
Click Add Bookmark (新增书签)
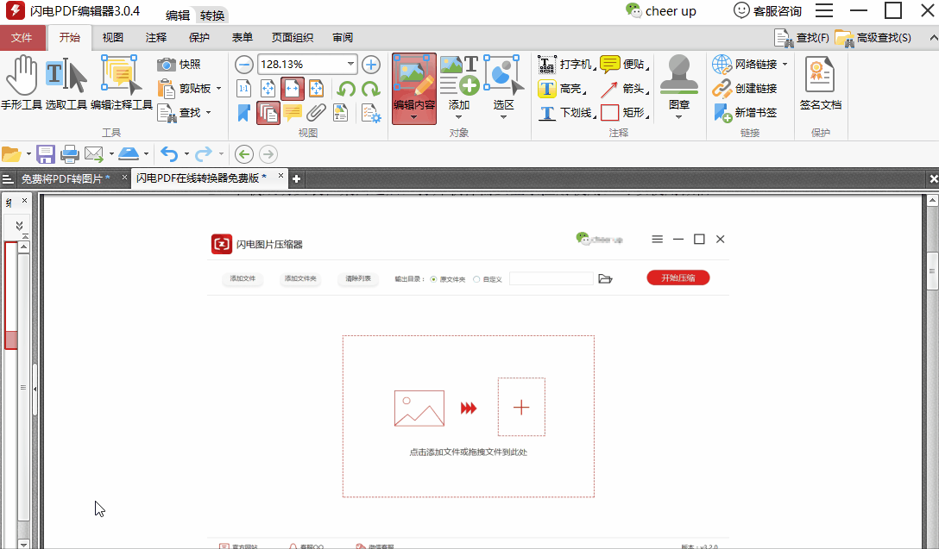point(744,112)
